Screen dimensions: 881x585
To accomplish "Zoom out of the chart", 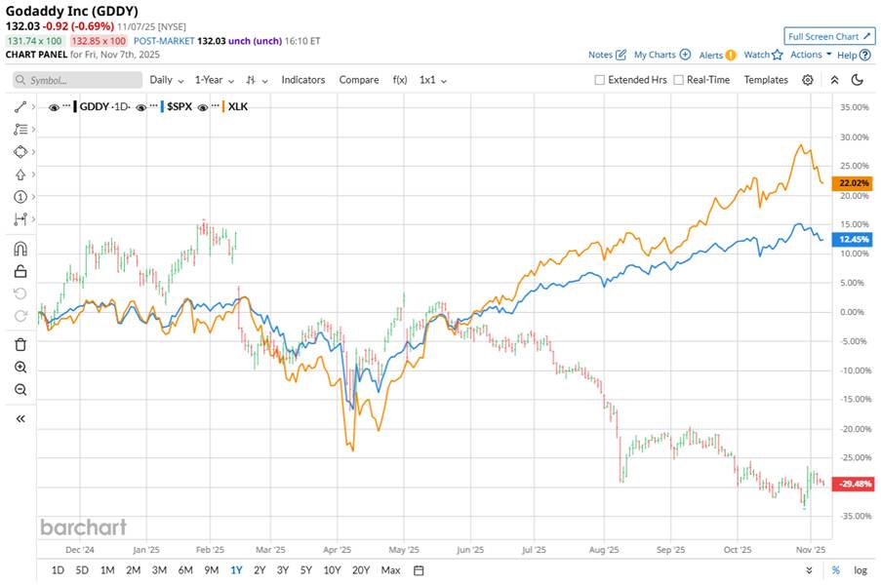I will pos(20,390).
